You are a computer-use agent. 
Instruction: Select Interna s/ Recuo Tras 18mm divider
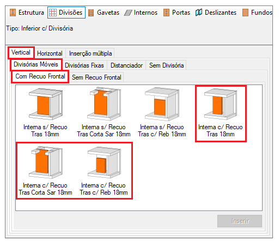45,112
